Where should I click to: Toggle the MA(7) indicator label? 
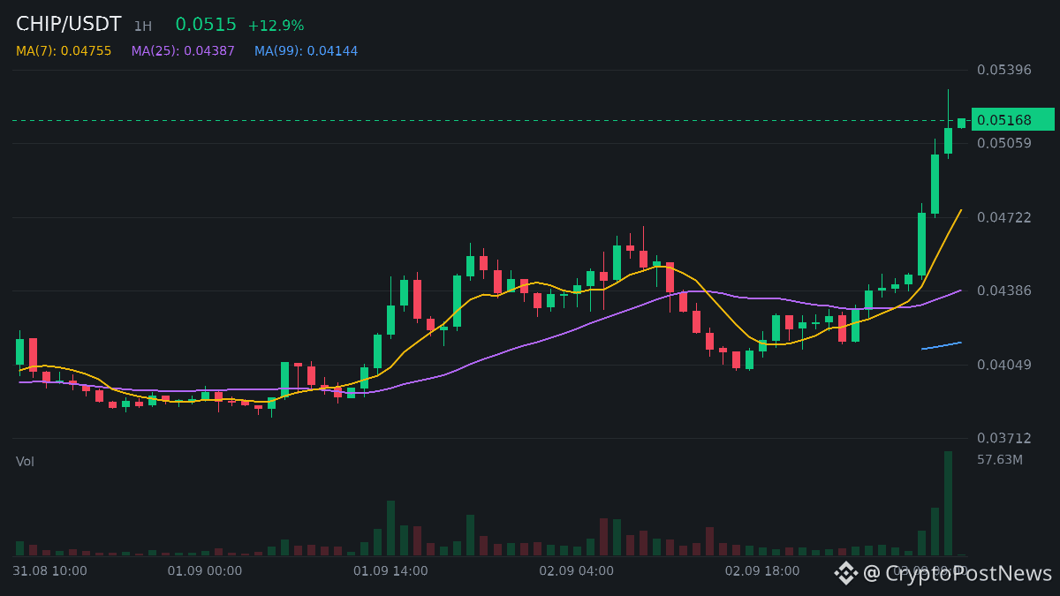pos(64,51)
